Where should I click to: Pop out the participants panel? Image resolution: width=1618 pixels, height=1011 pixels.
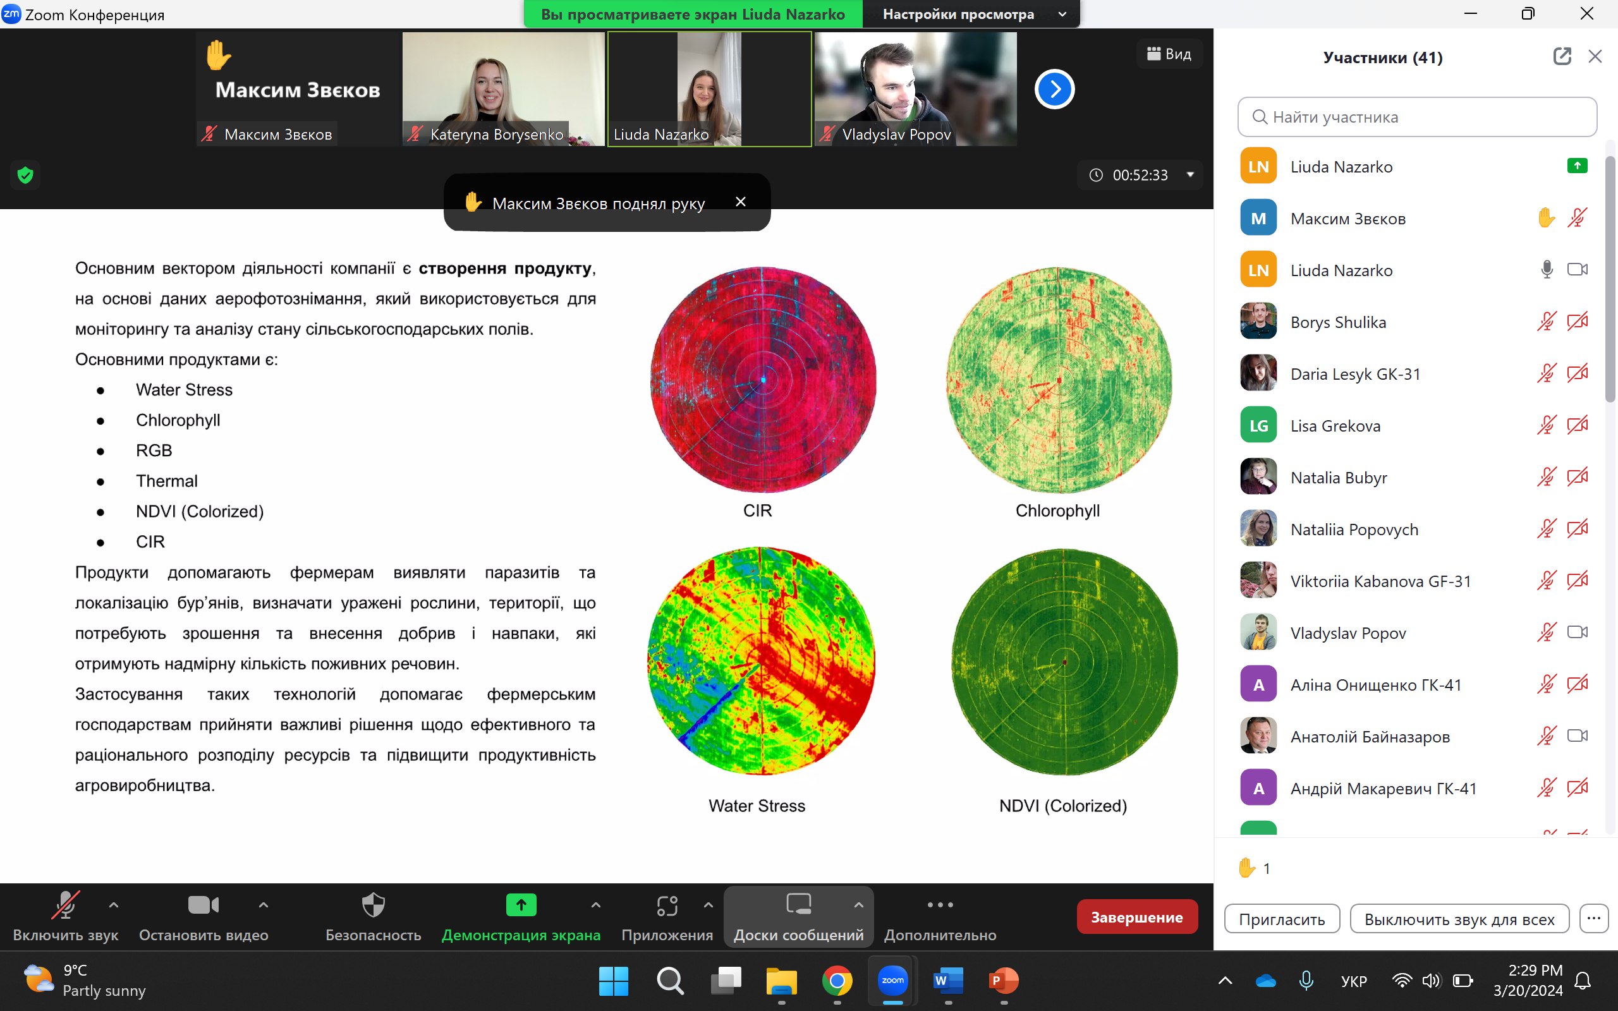[x=1562, y=57]
